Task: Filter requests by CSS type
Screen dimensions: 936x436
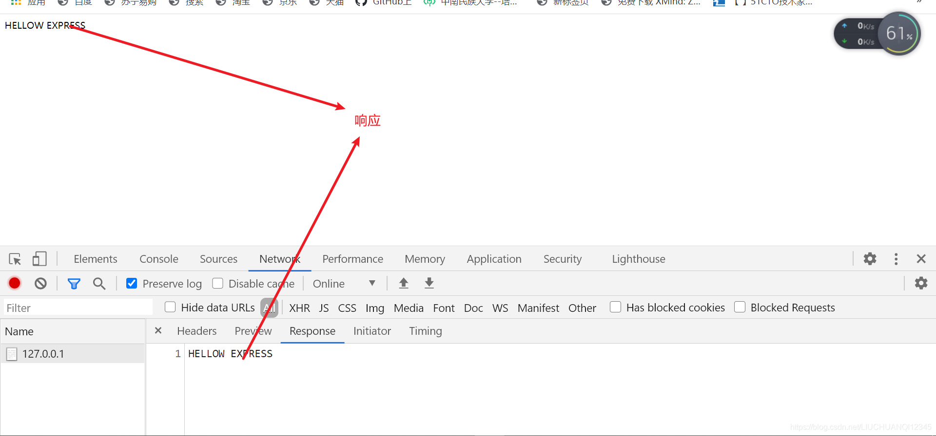Action: 347,308
